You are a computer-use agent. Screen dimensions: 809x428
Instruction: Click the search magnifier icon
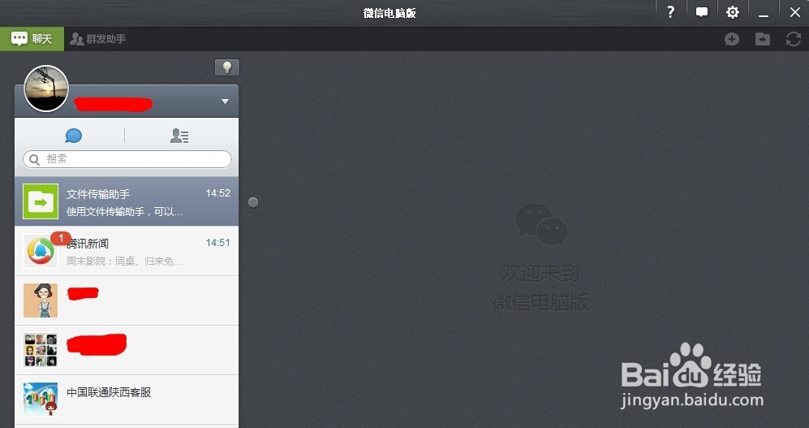coord(35,159)
